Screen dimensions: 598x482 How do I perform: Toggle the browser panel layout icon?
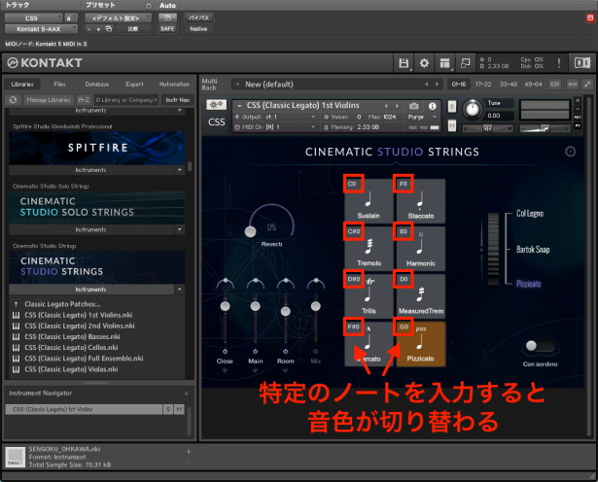tap(444, 63)
